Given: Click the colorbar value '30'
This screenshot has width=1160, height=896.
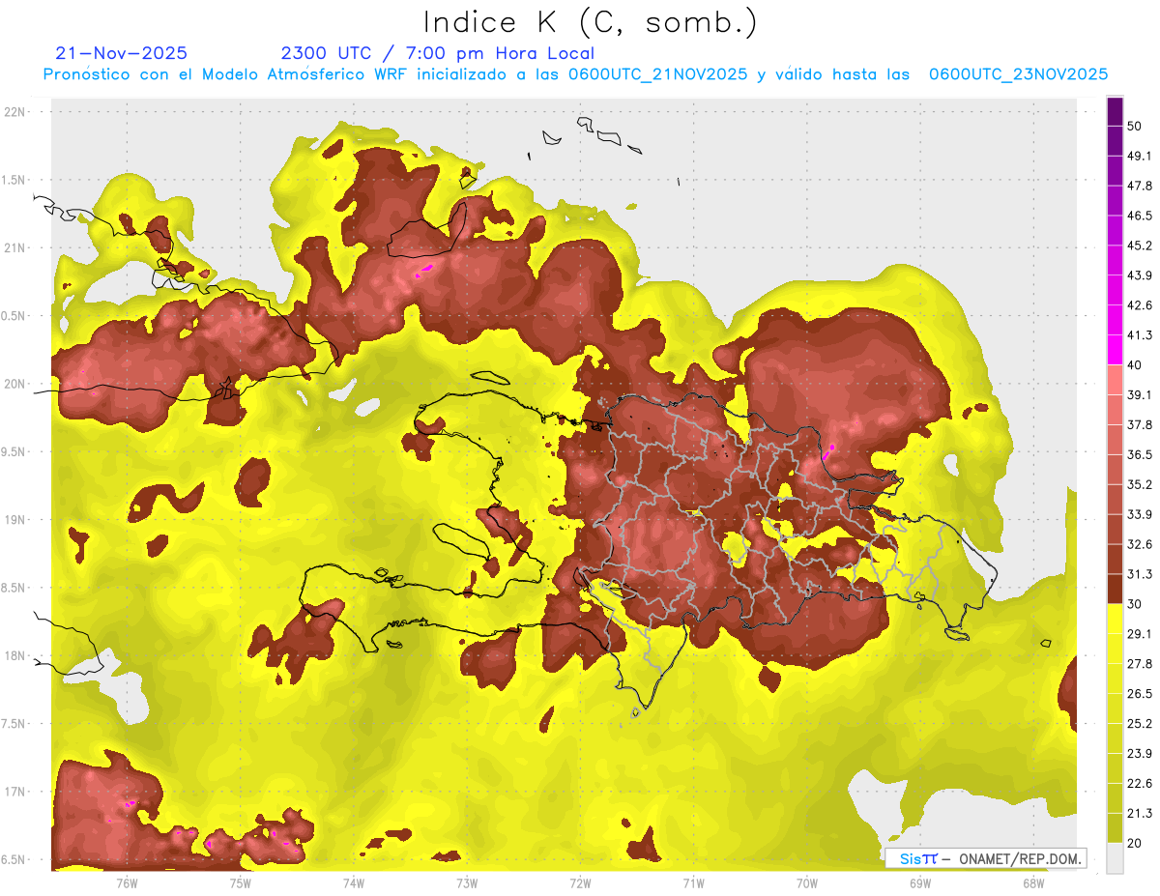Looking at the screenshot, I should (1135, 604).
